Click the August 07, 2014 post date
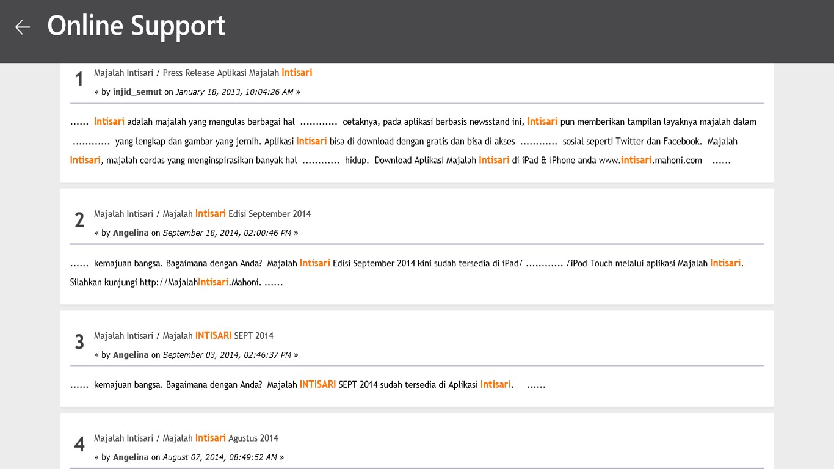 click(220, 457)
